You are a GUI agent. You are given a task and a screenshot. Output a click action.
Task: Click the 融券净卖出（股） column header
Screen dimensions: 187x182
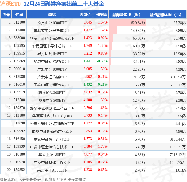click(x=127, y=14)
